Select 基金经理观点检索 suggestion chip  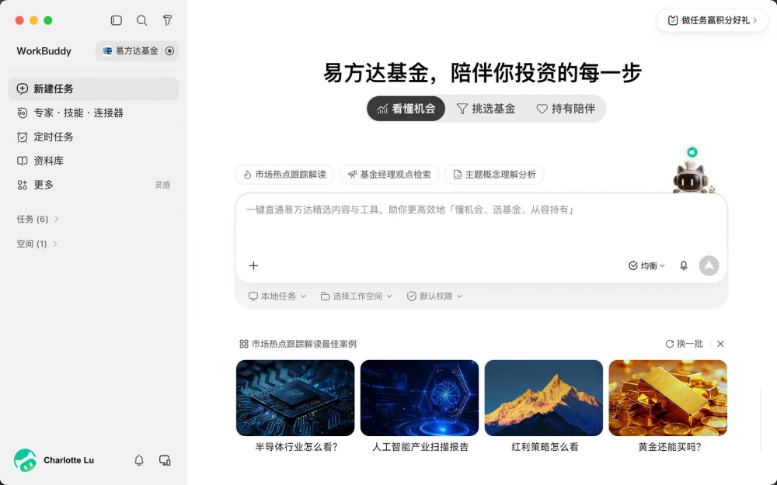point(389,174)
